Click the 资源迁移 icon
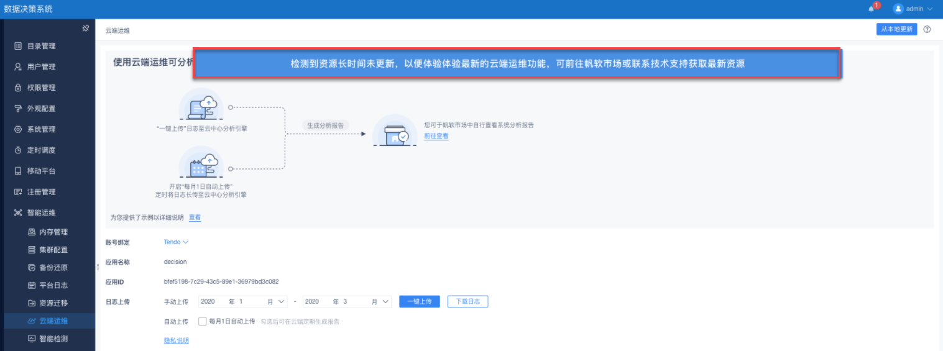Image resolution: width=943 pixels, height=351 pixels. pyautogui.click(x=32, y=303)
